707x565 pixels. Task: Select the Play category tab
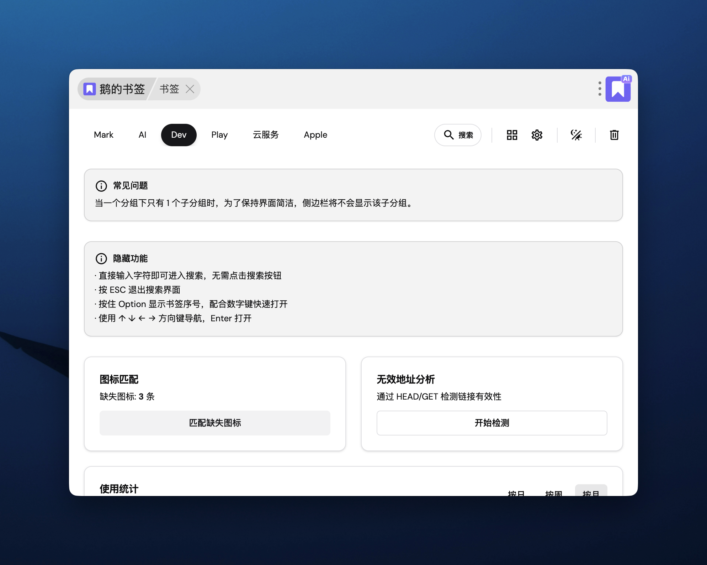point(219,135)
